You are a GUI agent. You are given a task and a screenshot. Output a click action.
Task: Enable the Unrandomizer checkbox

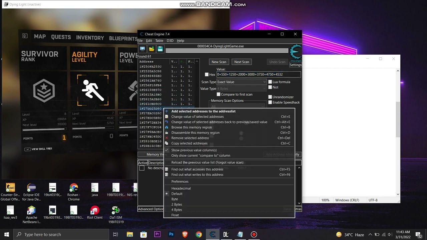(270, 97)
